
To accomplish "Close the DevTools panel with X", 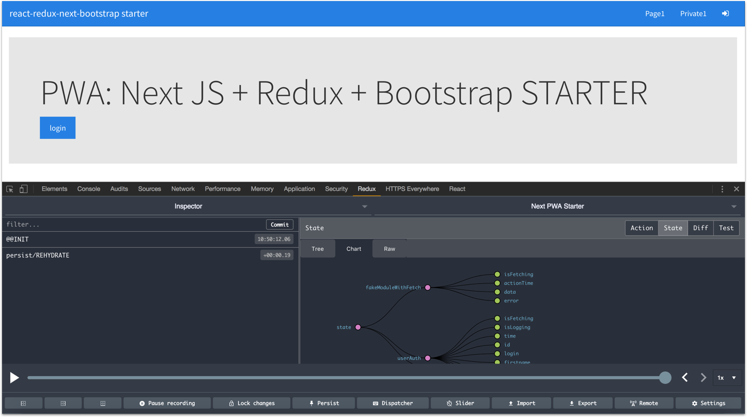I will pyautogui.click(x=737, y=189).
